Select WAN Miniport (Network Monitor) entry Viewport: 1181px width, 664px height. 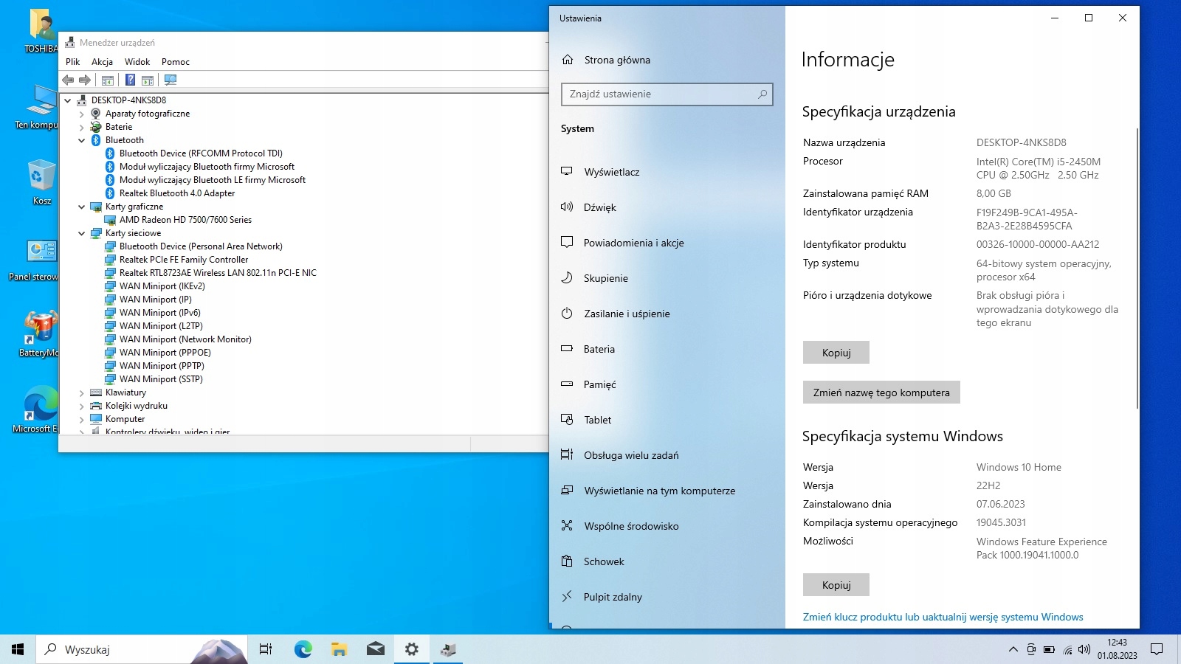pos(185,339)
